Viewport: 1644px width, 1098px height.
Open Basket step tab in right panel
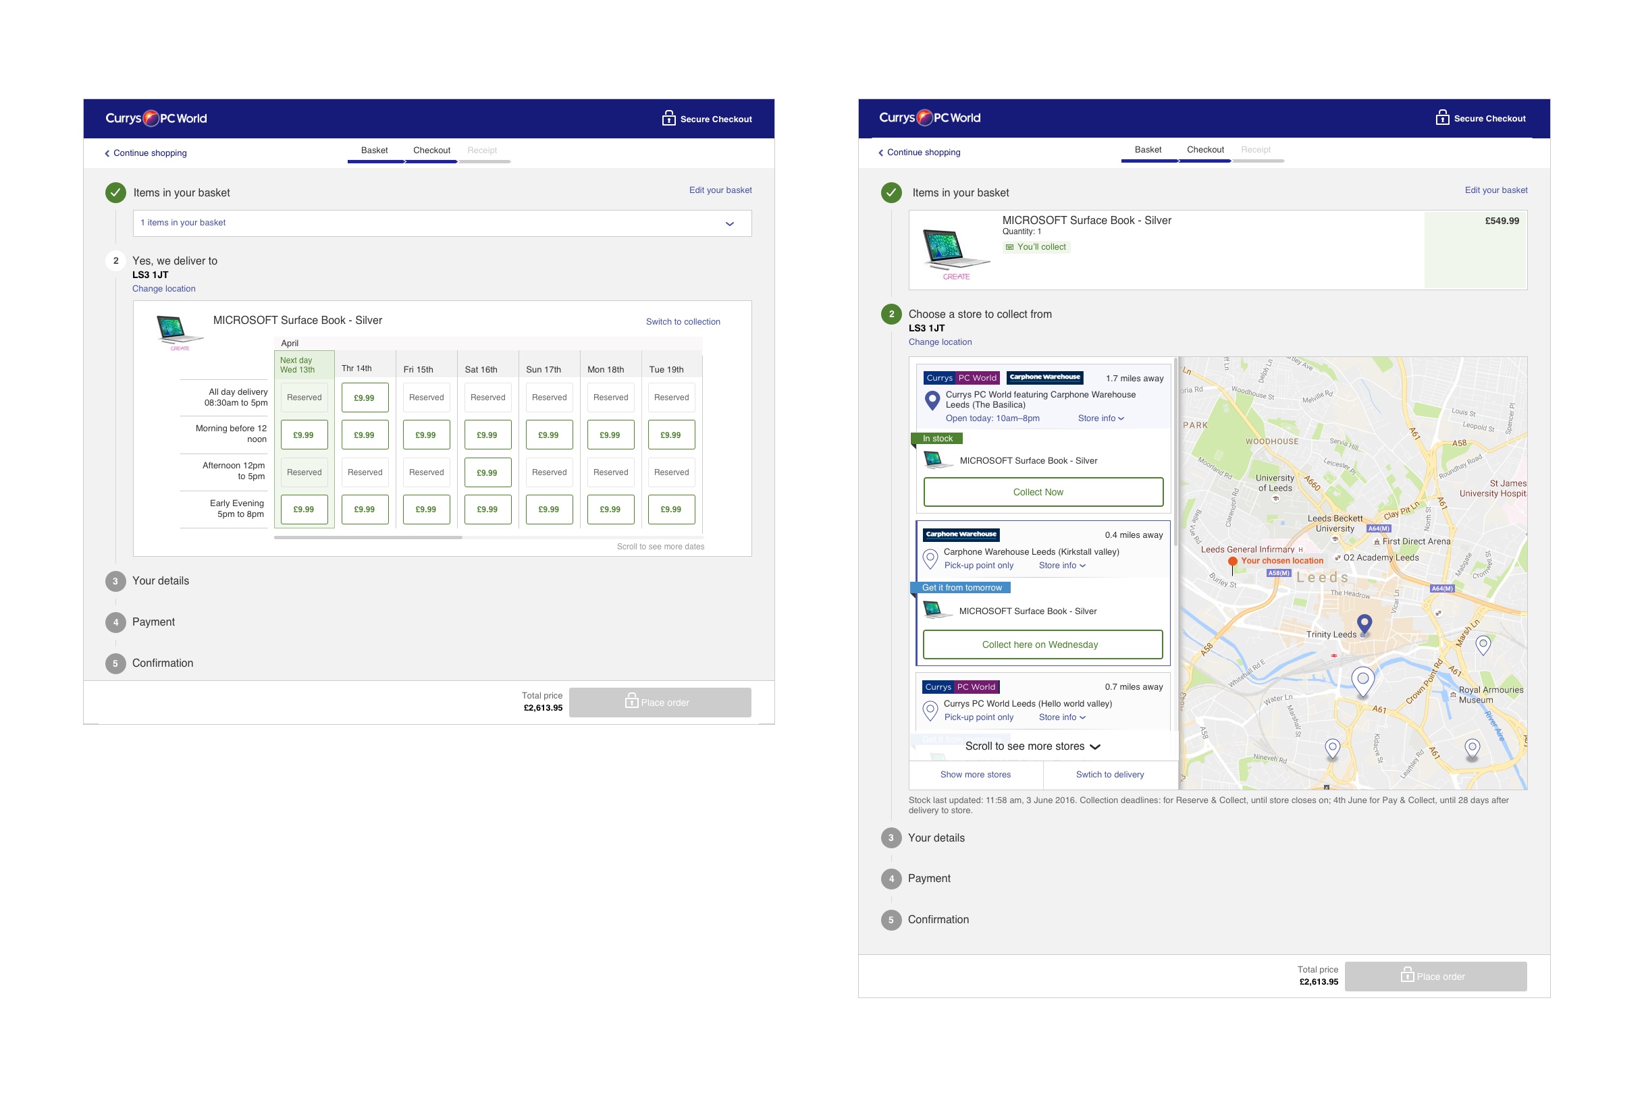point(1148,152)
